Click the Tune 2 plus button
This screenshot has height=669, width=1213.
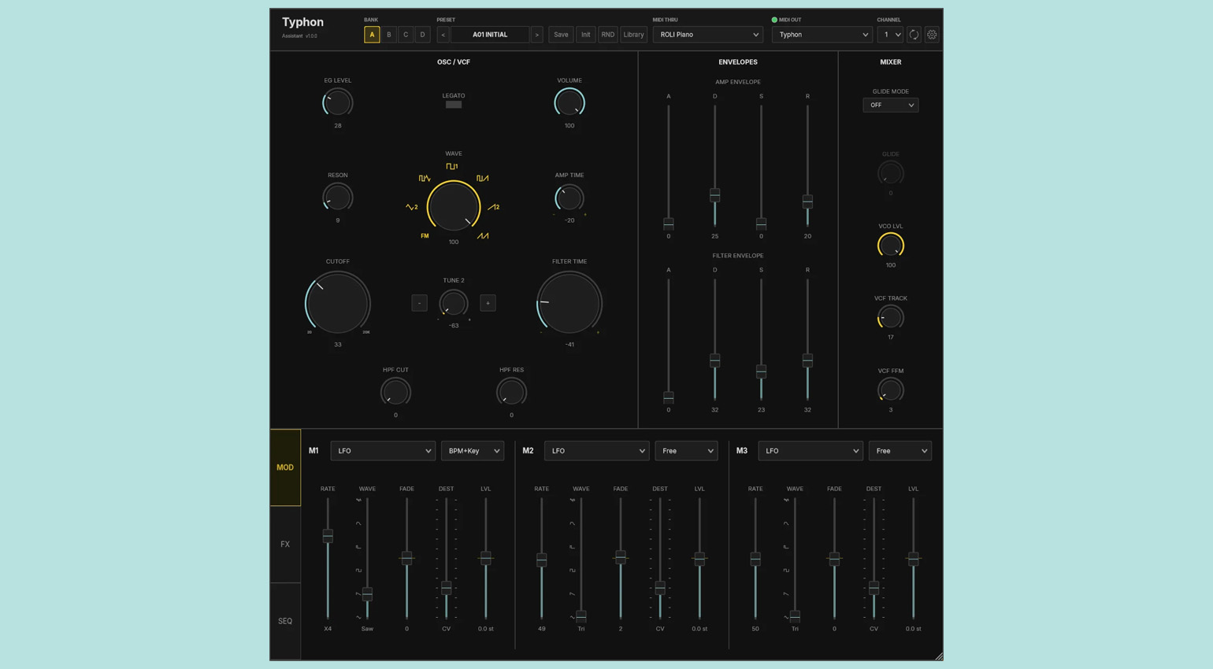click(x=488, y=303)
